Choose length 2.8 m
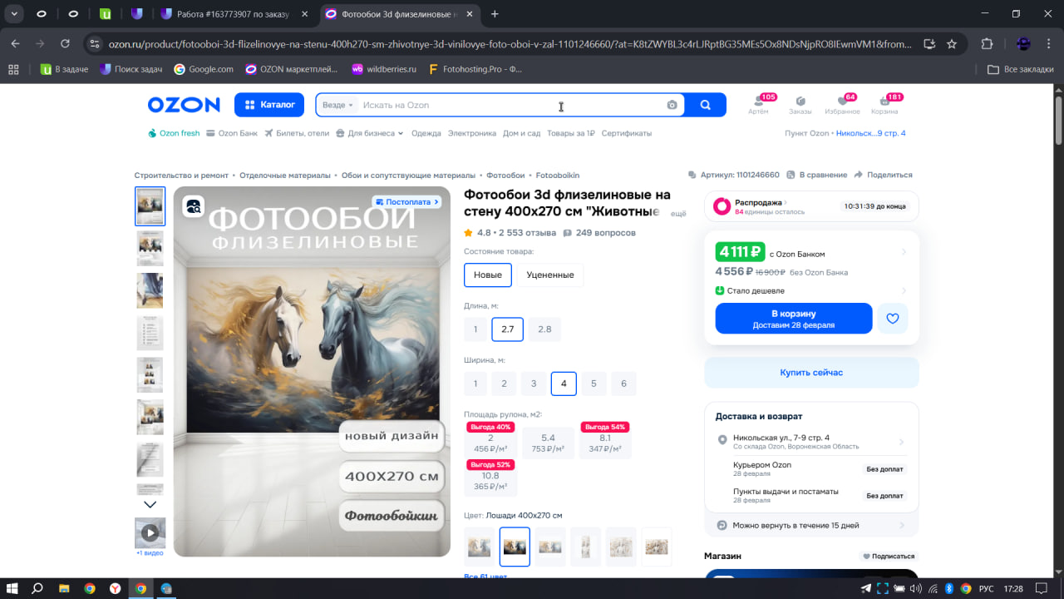This screenshot has width=1064, height=599. [544, 329]
